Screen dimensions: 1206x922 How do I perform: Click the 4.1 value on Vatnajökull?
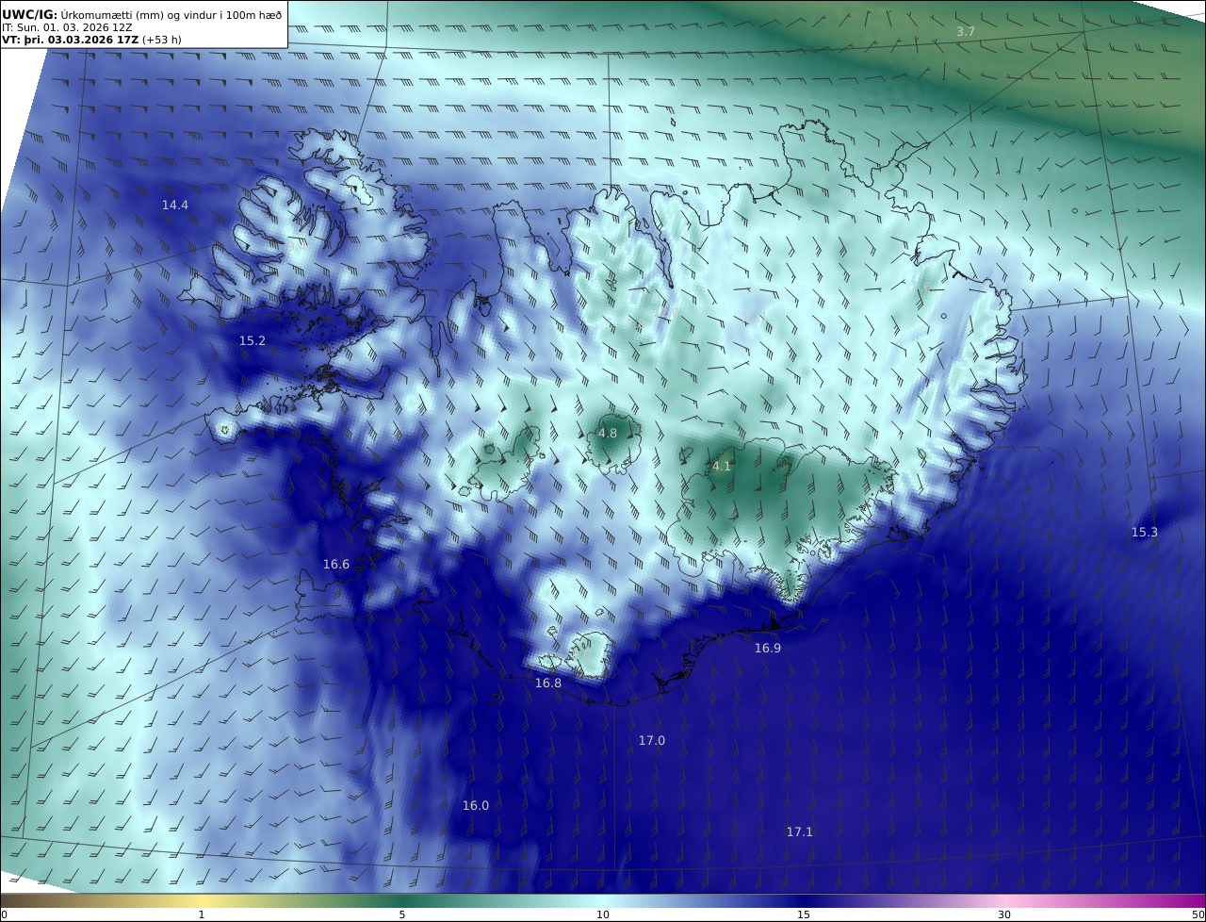click(722, 467)
